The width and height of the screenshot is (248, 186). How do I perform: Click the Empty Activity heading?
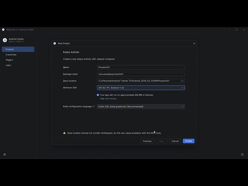tap(71, 52)
